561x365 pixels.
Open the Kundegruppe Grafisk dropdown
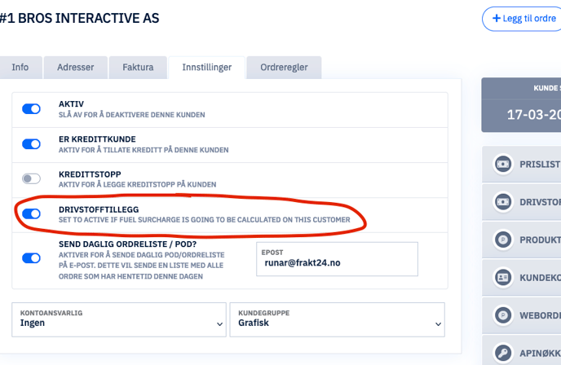337,319
